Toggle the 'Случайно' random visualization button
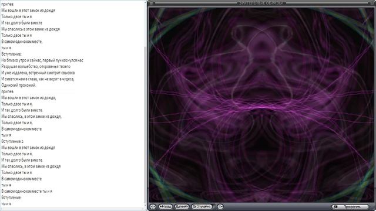Viewport: 376px width, 211px height. (x=202, y=206)
